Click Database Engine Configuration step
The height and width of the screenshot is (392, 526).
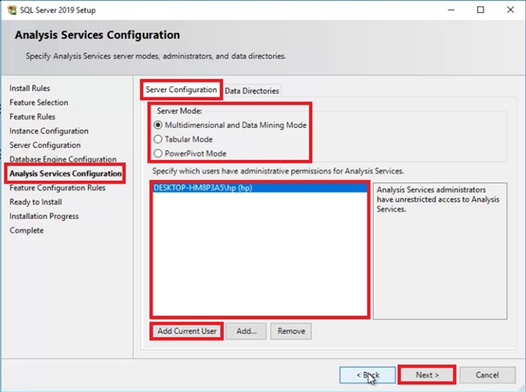63,159
